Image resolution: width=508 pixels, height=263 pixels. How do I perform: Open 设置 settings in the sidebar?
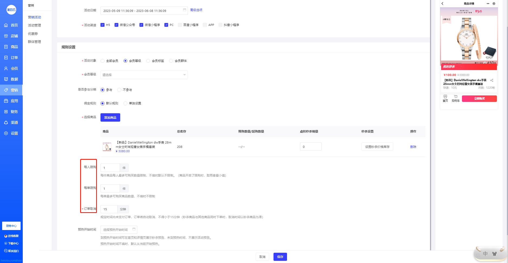coord(11,133)
